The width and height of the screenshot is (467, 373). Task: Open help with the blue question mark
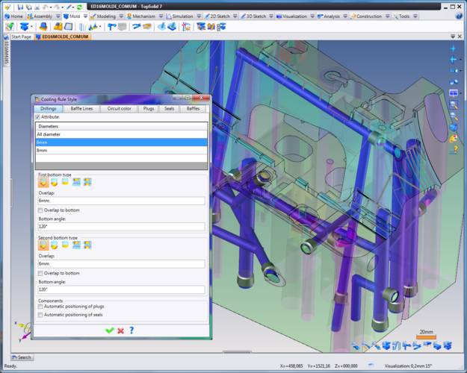132,330
